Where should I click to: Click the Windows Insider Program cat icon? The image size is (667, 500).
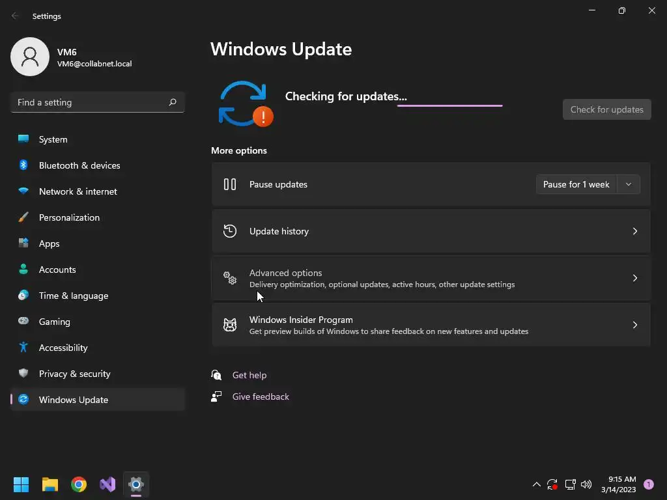(230, 325)
